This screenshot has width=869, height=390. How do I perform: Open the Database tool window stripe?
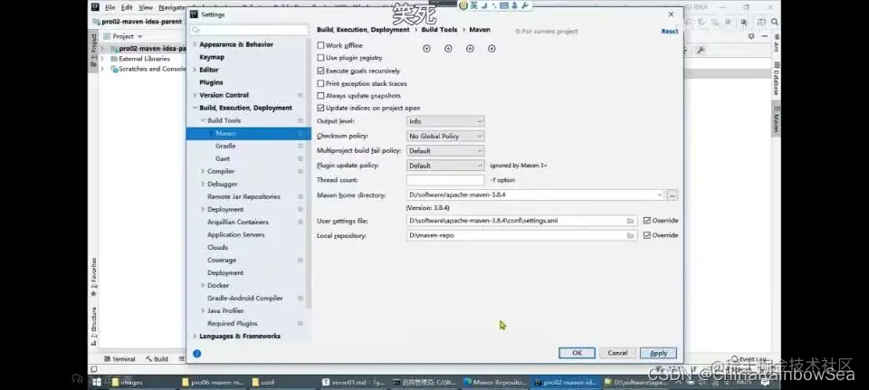point(776,79)
